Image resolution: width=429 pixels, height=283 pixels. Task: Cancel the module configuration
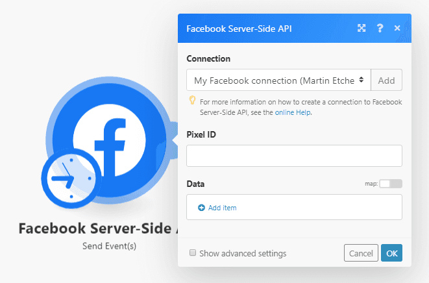pyautogui.click(x=361, y=253)
